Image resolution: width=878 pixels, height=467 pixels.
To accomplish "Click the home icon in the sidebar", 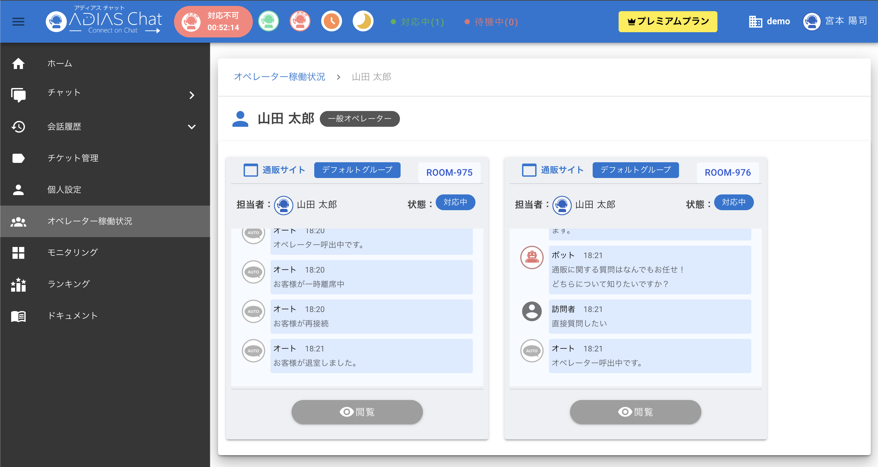I will click(x=18, y=63).
